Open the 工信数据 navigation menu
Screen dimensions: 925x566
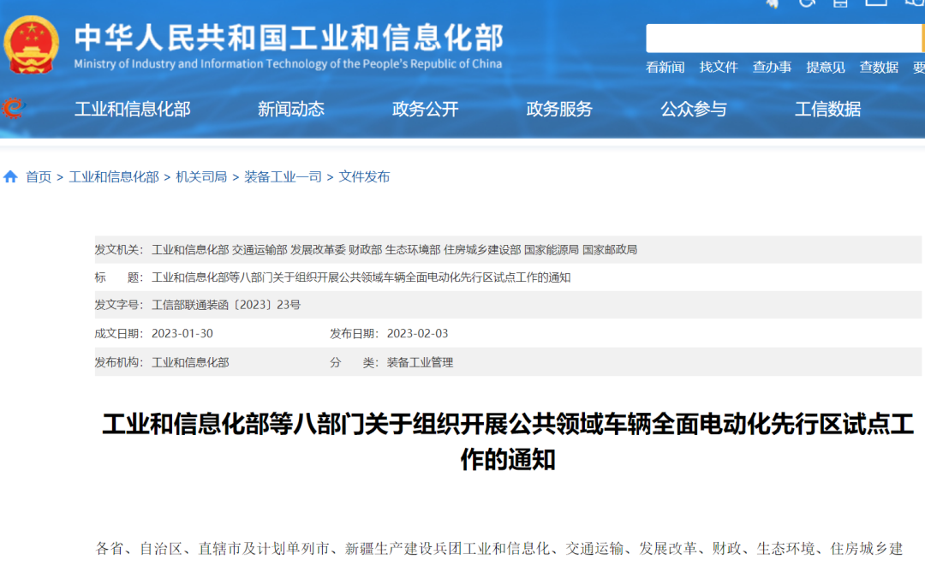pyautogui.click(x=827, y=109)
